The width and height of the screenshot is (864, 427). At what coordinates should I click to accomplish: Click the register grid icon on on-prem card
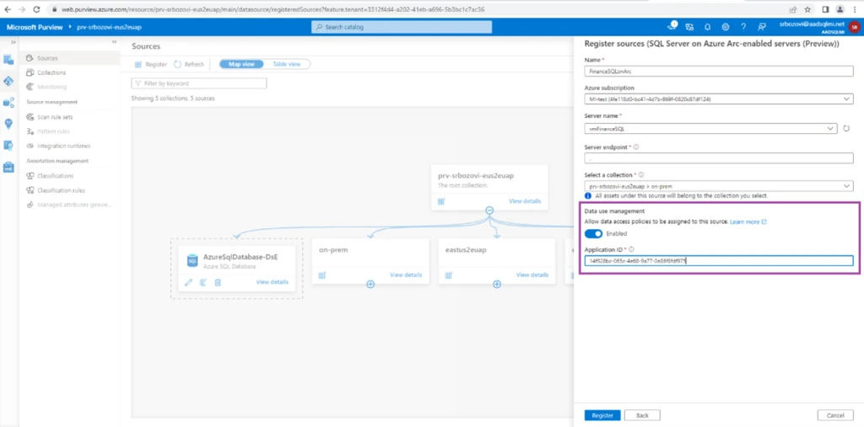click(322, 275)
